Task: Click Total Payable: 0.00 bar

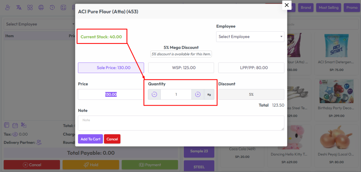Action: (x=91, y=153)
